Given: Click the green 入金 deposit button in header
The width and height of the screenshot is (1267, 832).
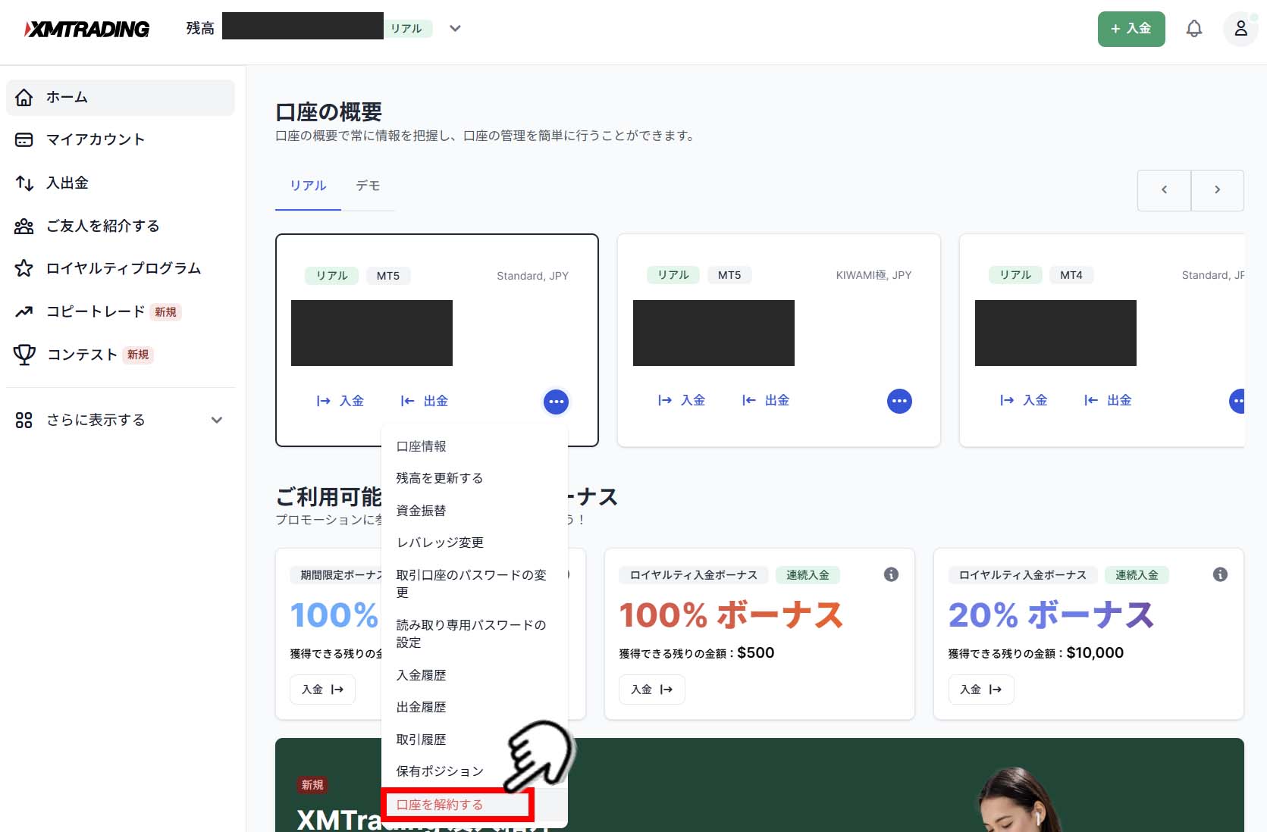Looking at the screenshot, I should 1131,29.
